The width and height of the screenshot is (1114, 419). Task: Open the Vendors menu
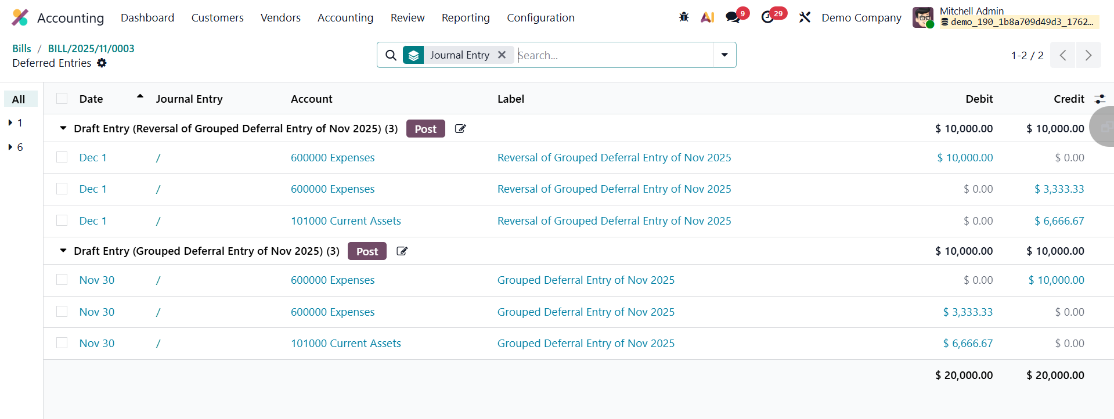click(280, 17)
